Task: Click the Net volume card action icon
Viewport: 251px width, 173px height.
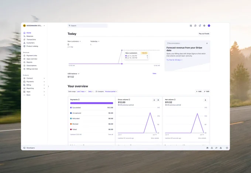Action: tap(205, 100)
